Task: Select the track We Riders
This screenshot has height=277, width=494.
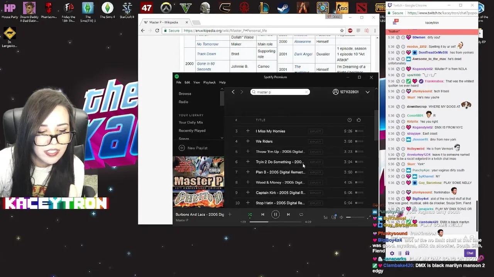Action: (264, 141)
